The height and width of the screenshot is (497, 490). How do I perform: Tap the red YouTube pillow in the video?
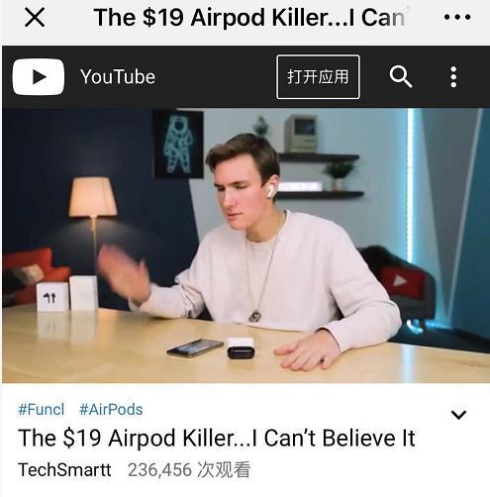point(402,282)
